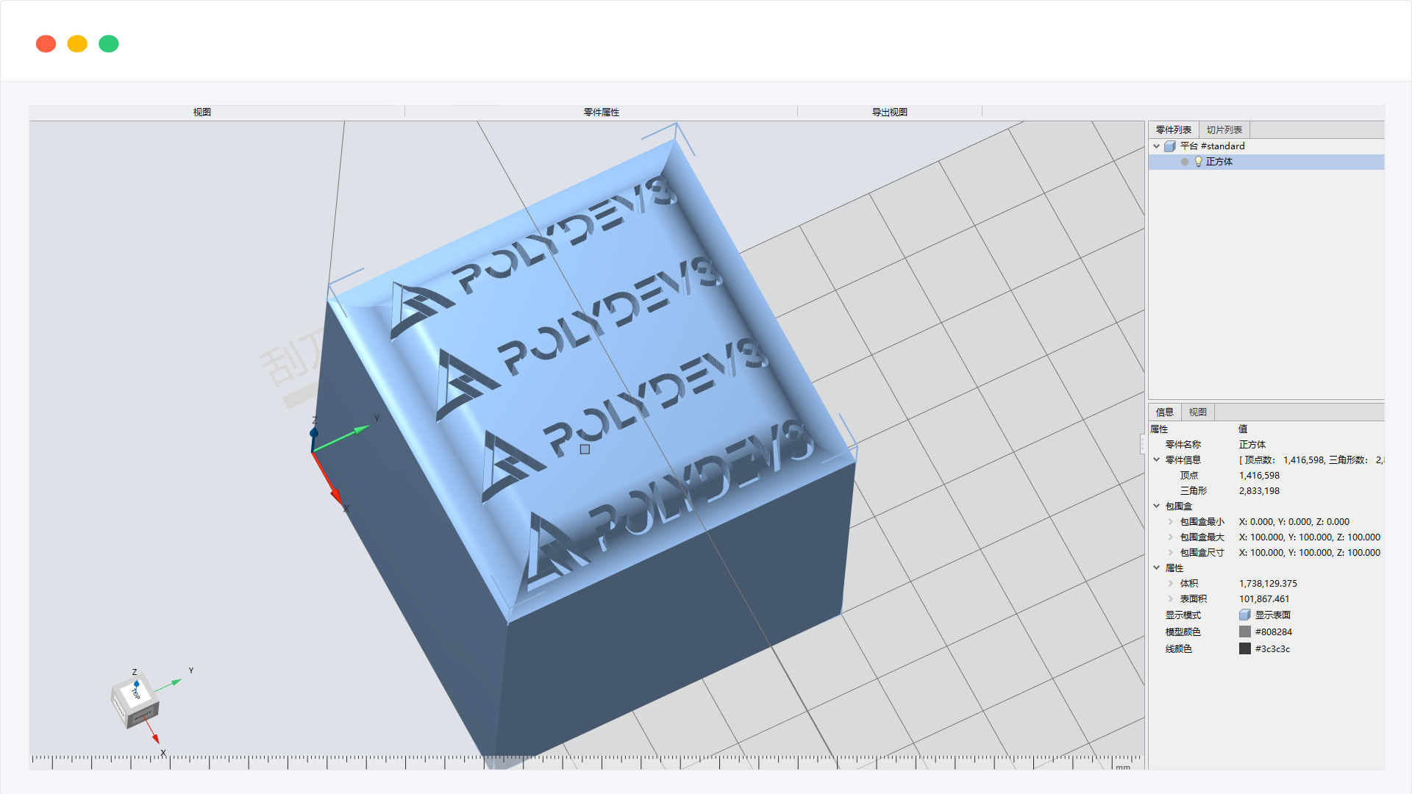Click the 顶点 value 1,416,598
The image size is (1412, 794).
coord(1259,476)
